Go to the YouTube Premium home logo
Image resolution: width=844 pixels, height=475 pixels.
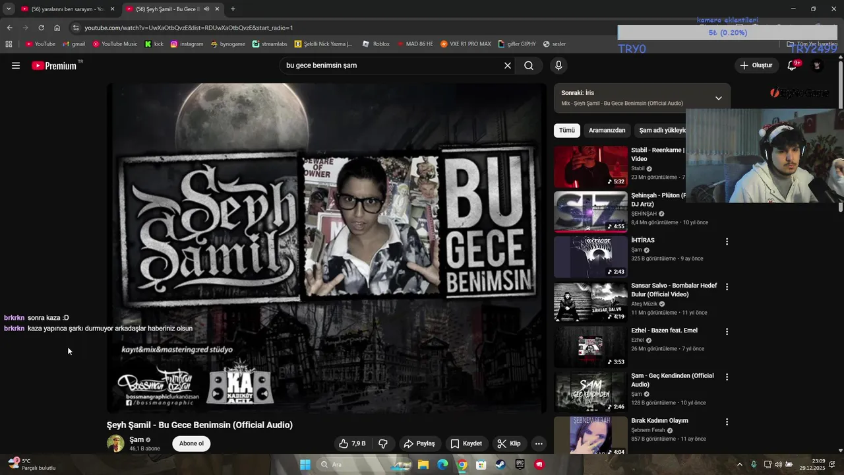click(54, 65)
